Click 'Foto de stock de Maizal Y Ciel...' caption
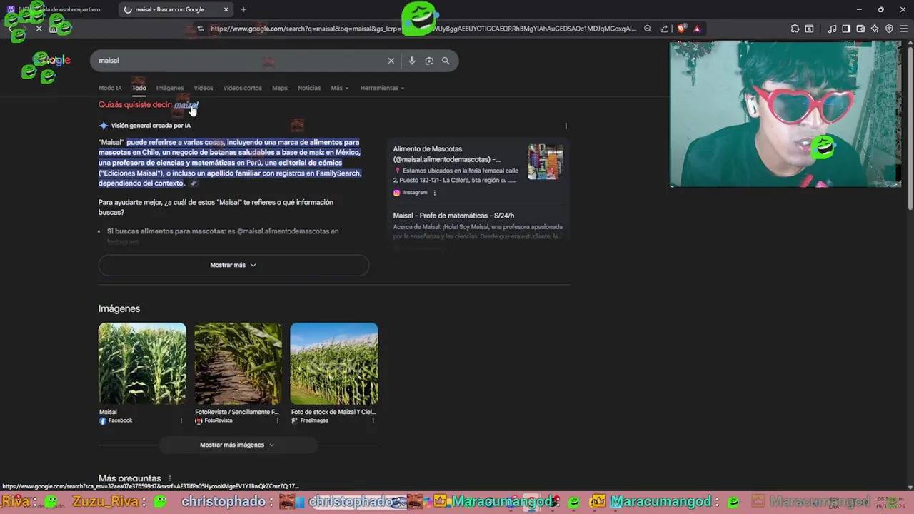Image resolution: width=914 pixels, height=514 pixels. click(333, 412)
